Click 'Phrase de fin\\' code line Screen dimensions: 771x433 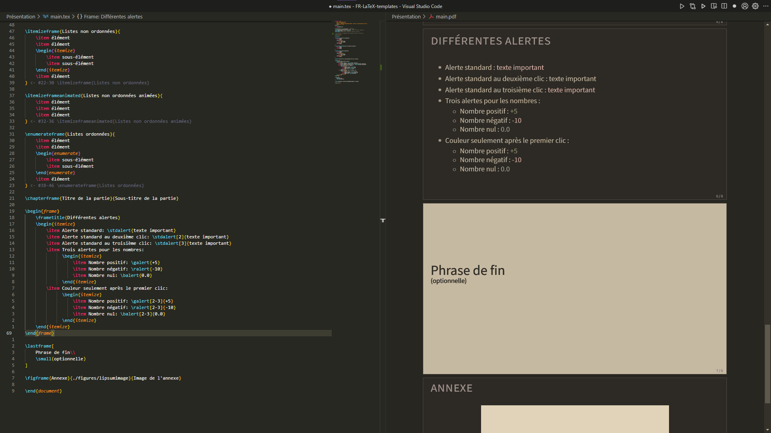pyautogui.click(x=55, y=352)
